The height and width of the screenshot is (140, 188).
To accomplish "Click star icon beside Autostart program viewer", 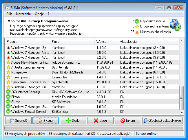I will [x=8, y=67].
